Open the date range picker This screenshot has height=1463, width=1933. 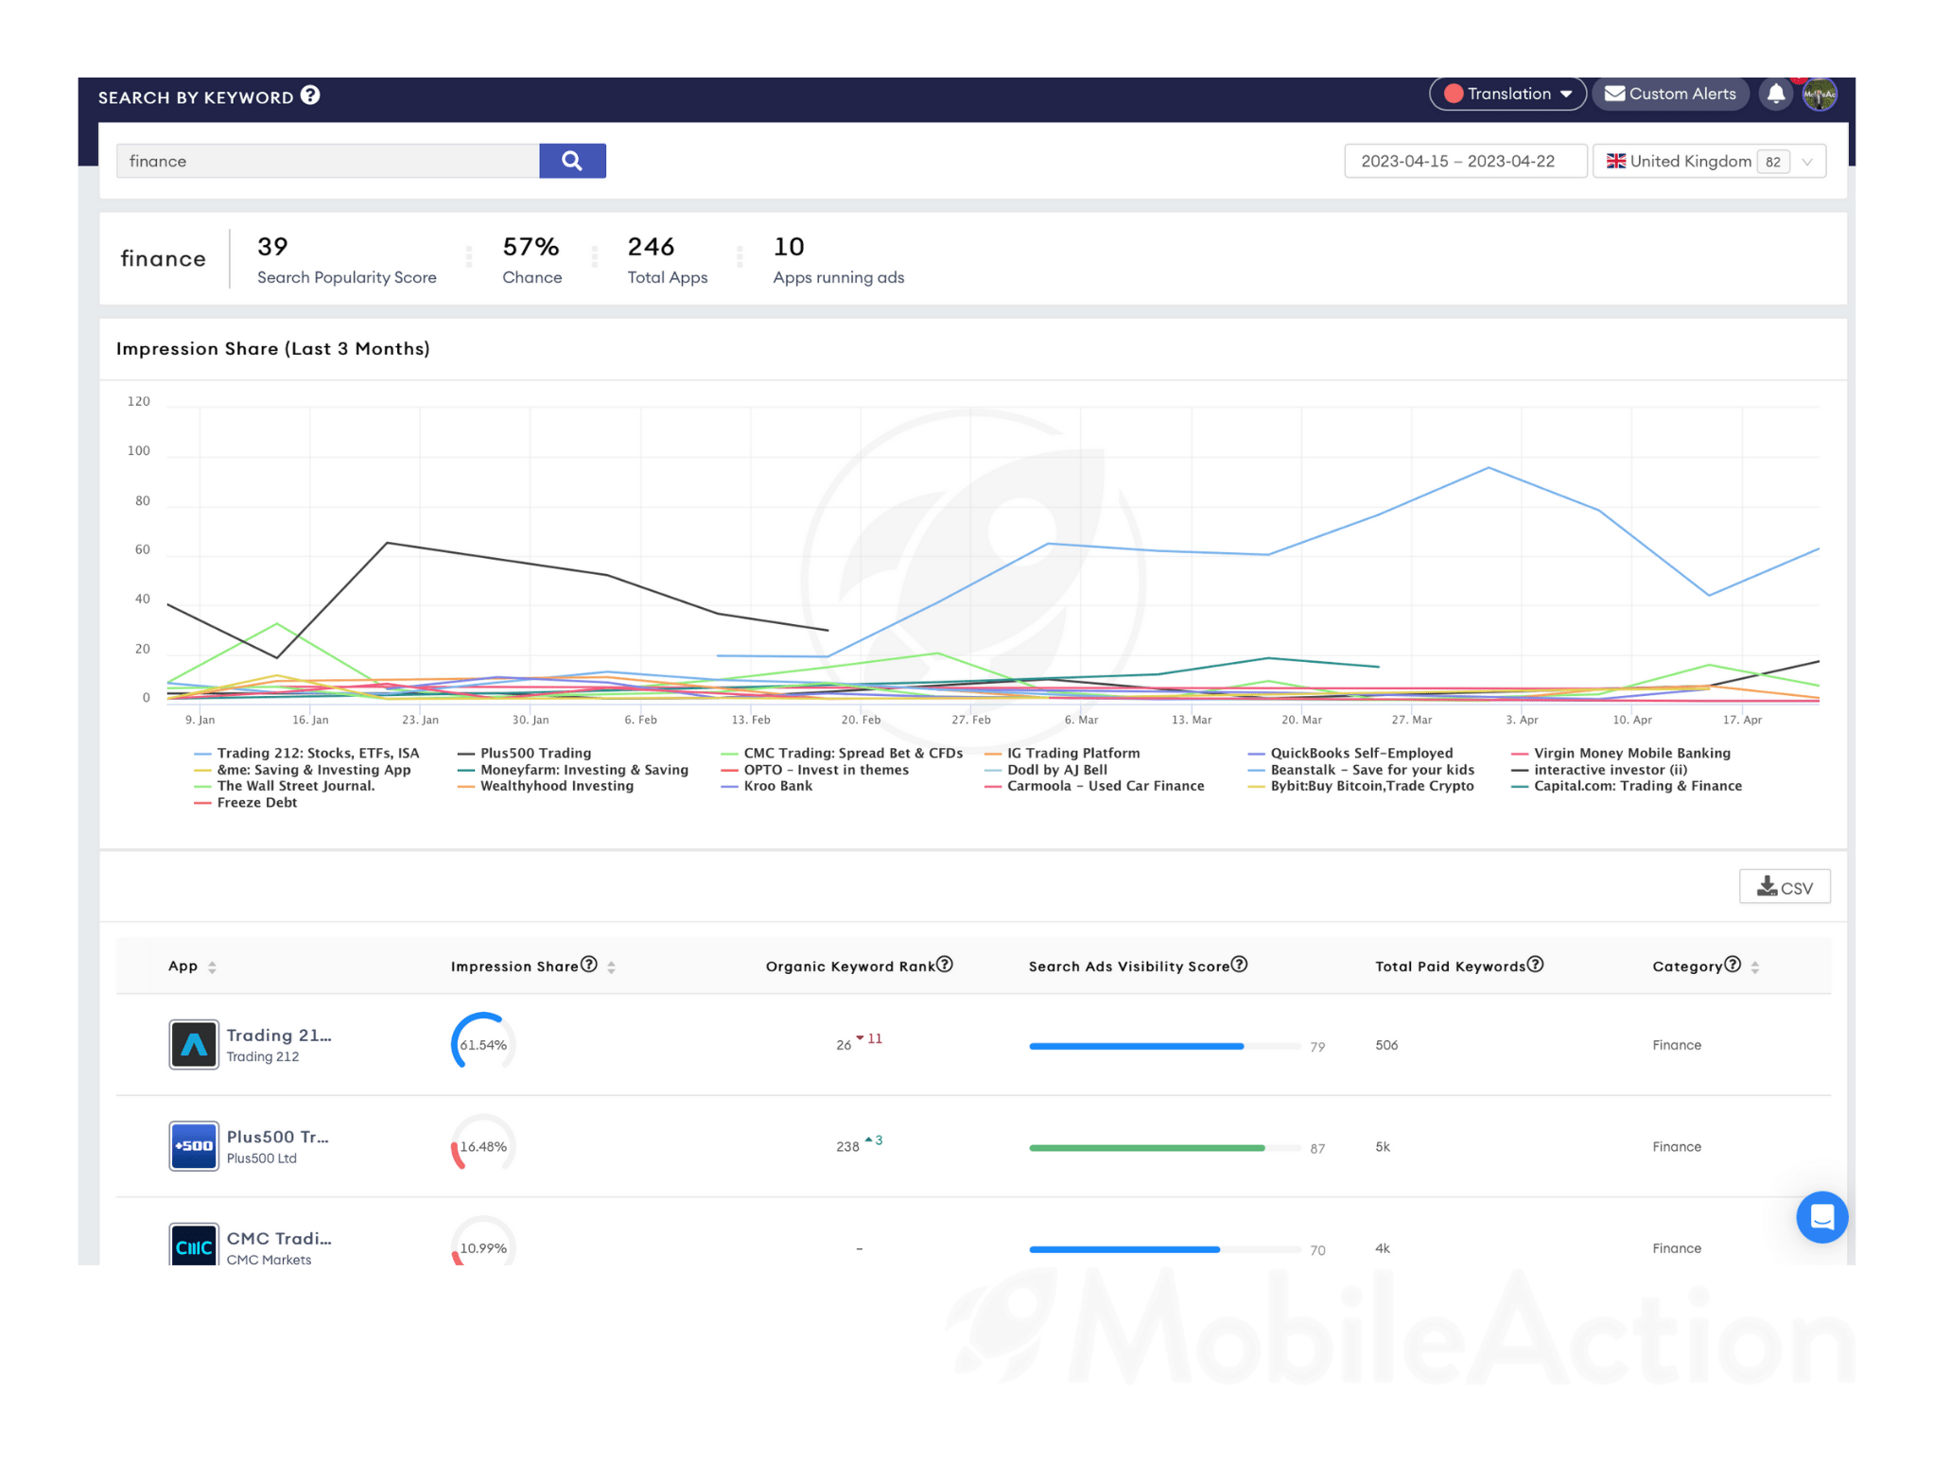coord(1465,161)
